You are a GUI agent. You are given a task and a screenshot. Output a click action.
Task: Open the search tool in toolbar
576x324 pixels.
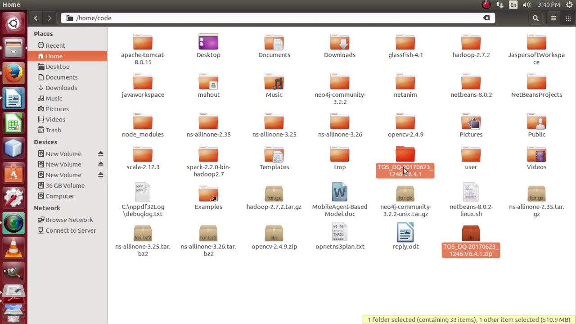(535, 18)
